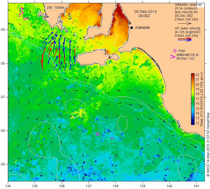Click the '0.5m/s (1kt 24h)' text under altimetric legend
The width and height of the screenshot is (210, 189).
(186, 19)
